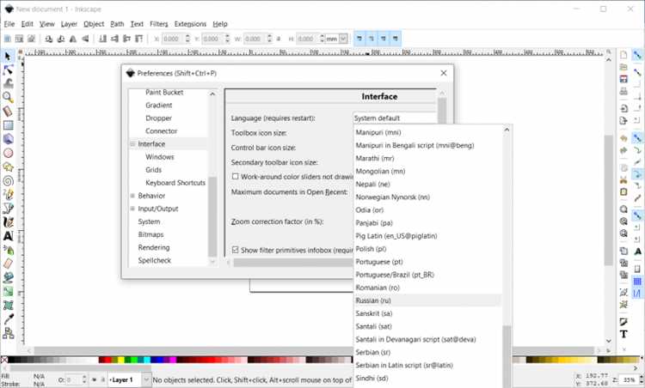Click the Flip horizontally icon
This screenshot has width=645, height=388.
tap(73, 39)
